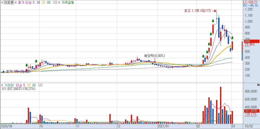260x129 pixels.
Task: Click the red volume tag 311,837K
Action: (x=252, y=111)
